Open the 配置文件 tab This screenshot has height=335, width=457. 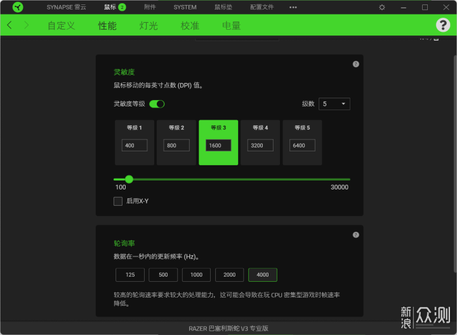pyautogui.click(x=262, y=7)
